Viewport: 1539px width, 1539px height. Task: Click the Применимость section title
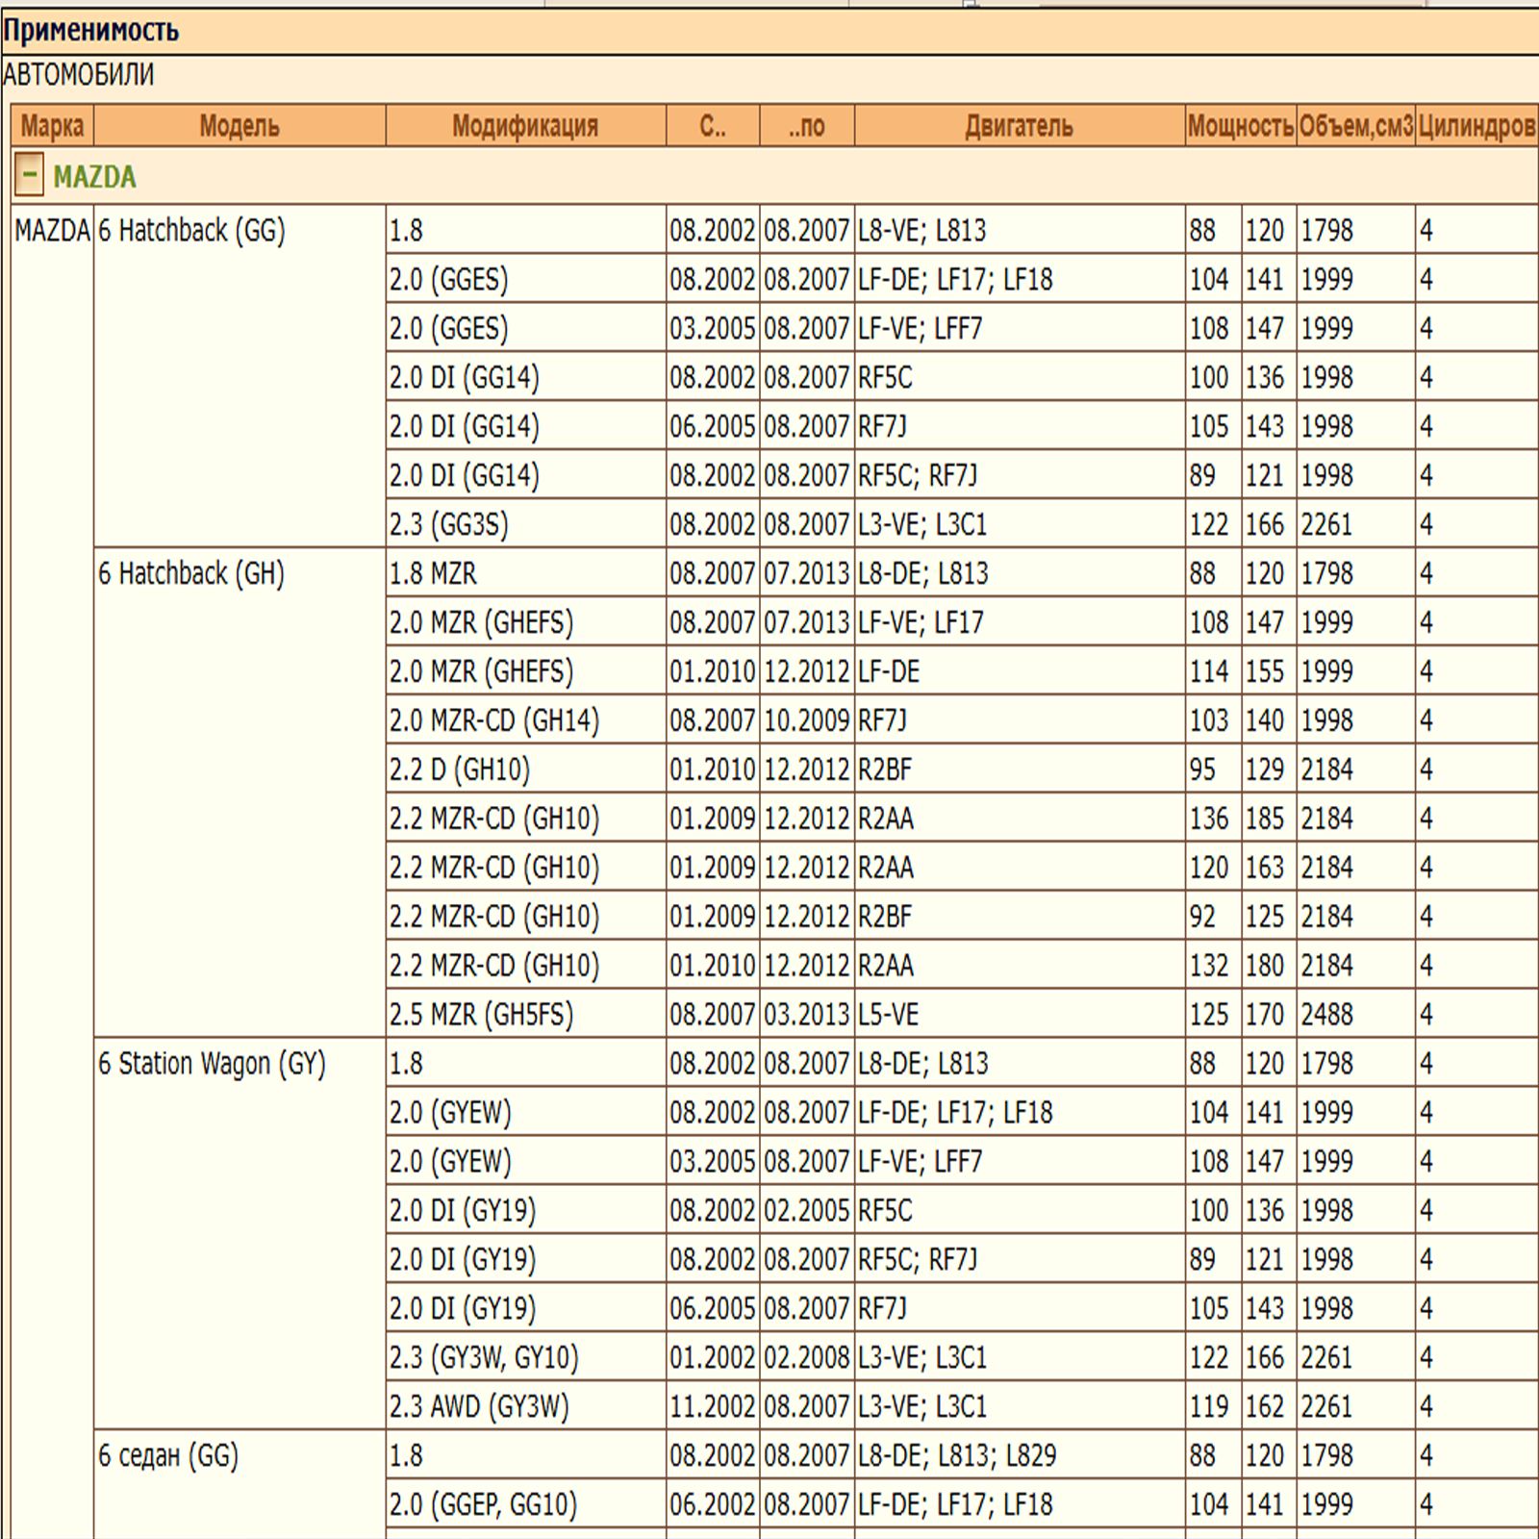point(90,31)
